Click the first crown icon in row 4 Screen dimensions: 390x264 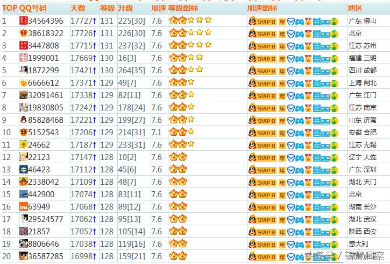click(x=174, y=58)
